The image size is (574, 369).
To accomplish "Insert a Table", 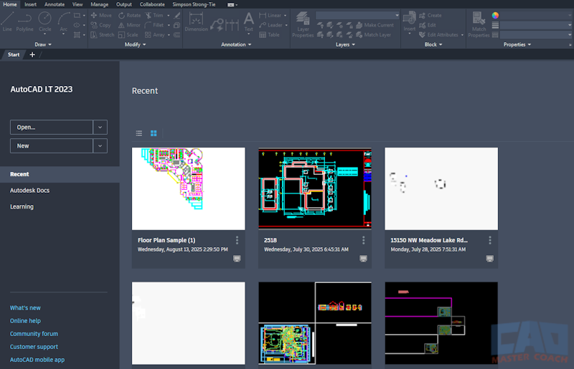I will click(x=270, y=34).
